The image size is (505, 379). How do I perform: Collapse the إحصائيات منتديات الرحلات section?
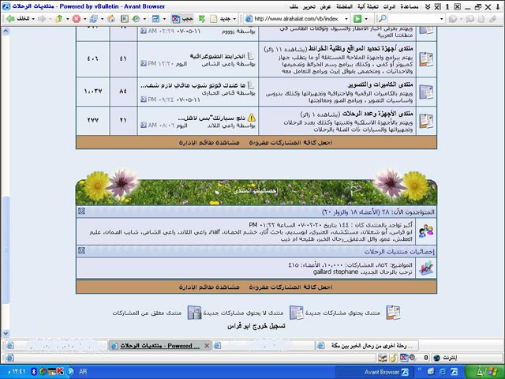pyautogui.click(x=81, y=250)
